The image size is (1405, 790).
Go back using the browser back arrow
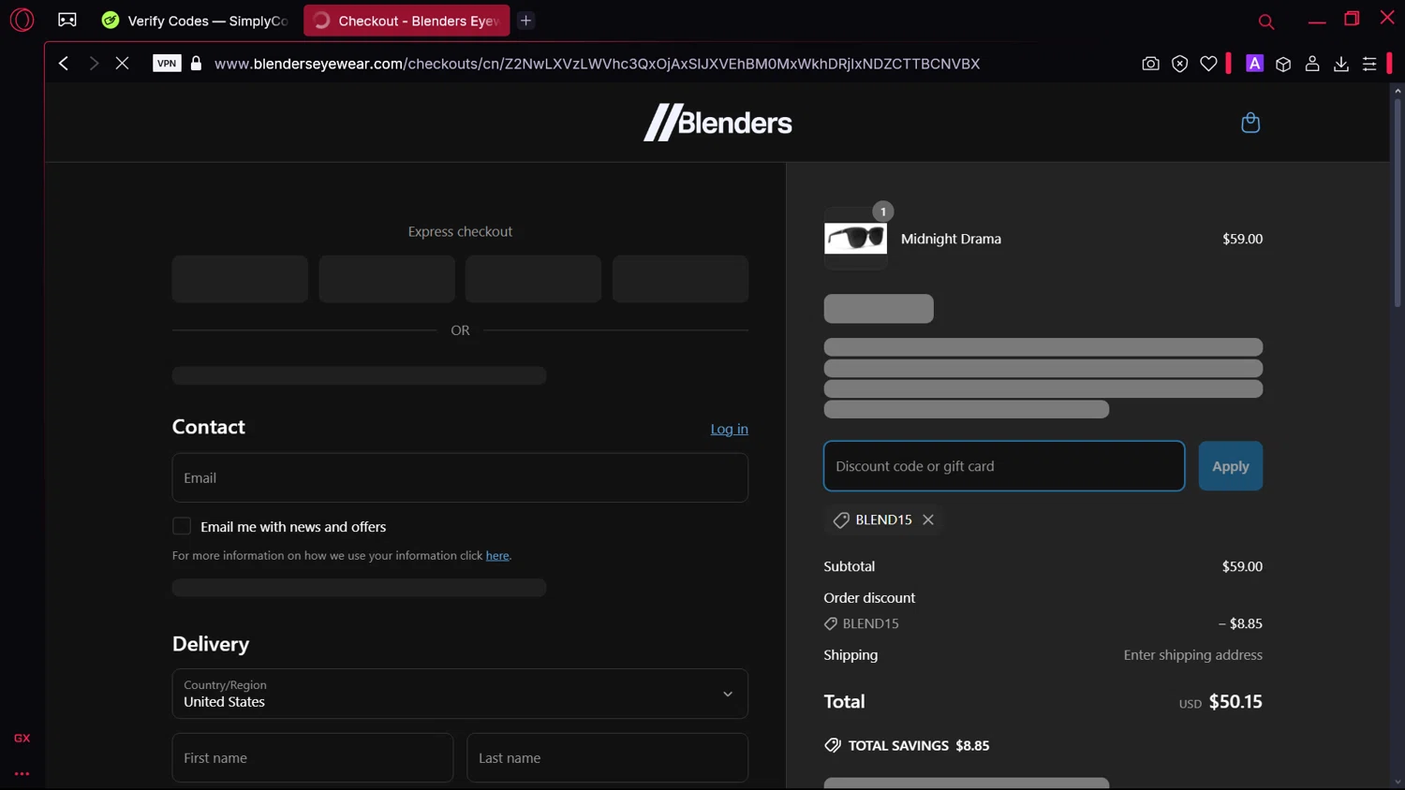click(64, 64)
